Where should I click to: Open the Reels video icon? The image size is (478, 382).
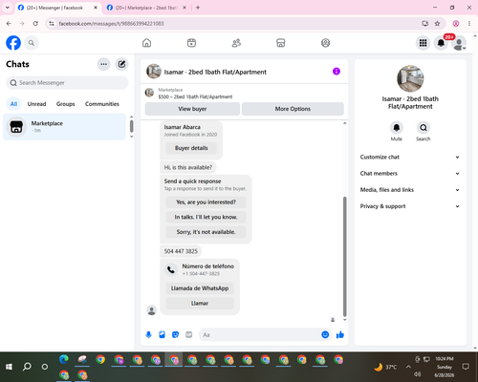click(x=191, y=43)
